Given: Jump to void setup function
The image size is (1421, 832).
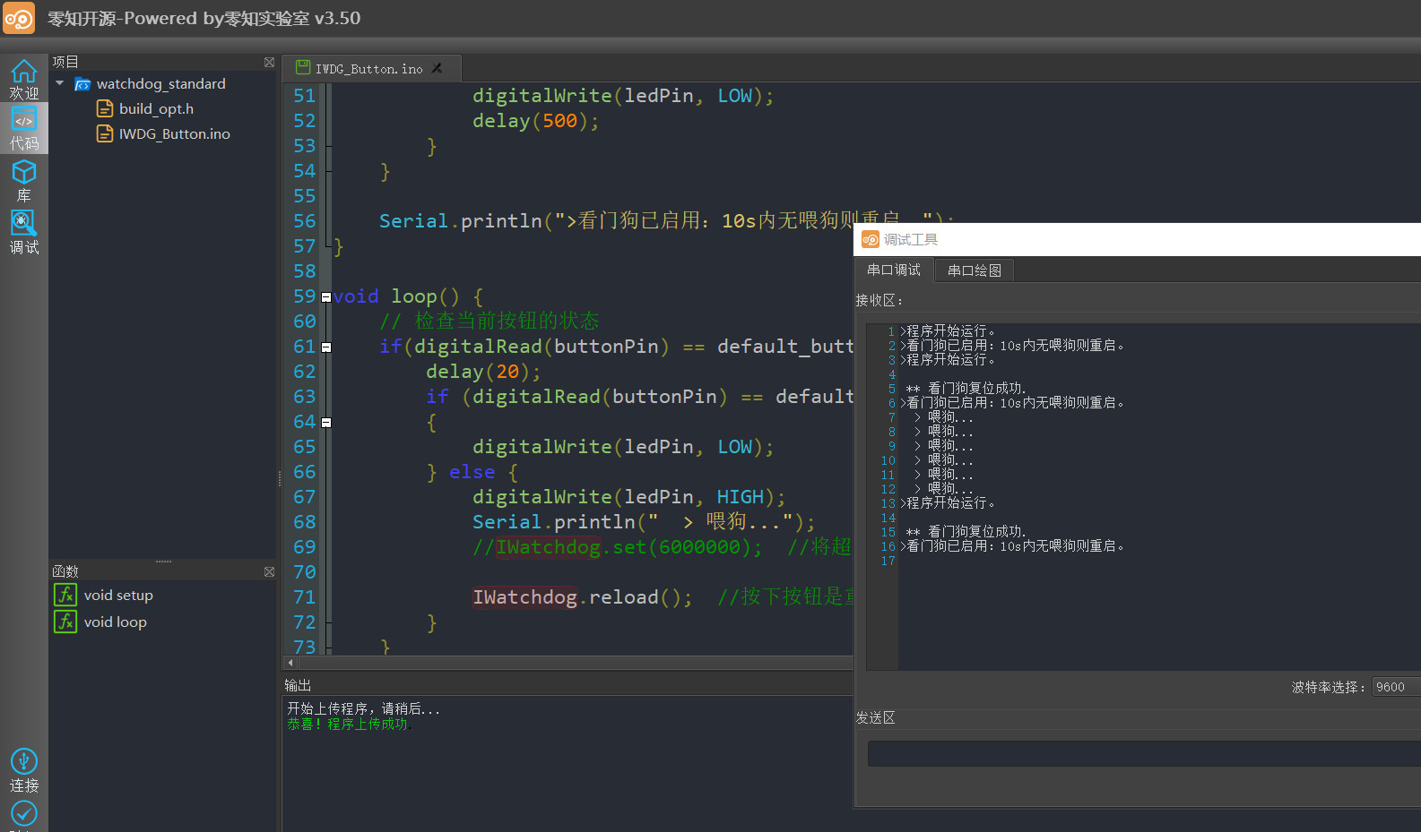Looking at the screenshot, I should tap(118, 596).
